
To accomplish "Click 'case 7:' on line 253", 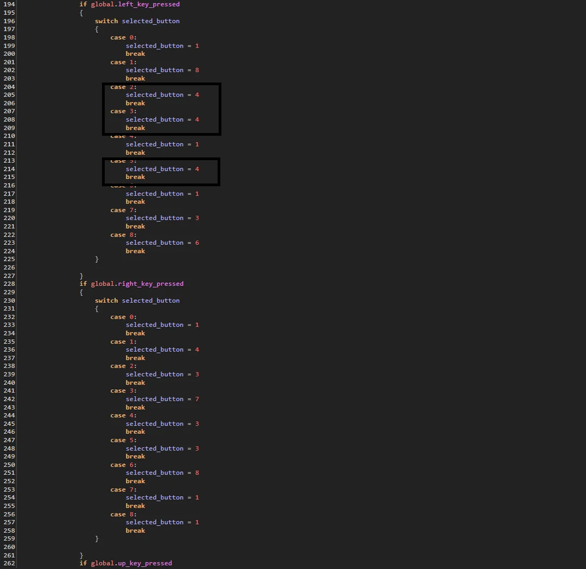I will pyautogui.click(x=123, y=489).
